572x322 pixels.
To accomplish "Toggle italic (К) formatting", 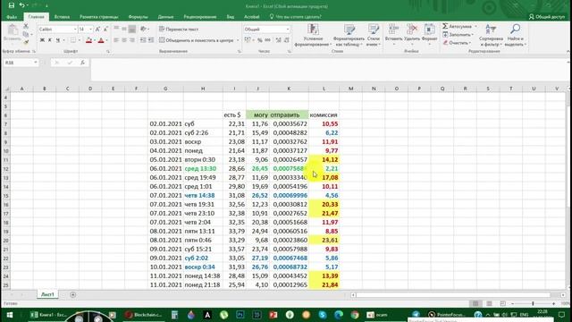I will coord(50,40).
